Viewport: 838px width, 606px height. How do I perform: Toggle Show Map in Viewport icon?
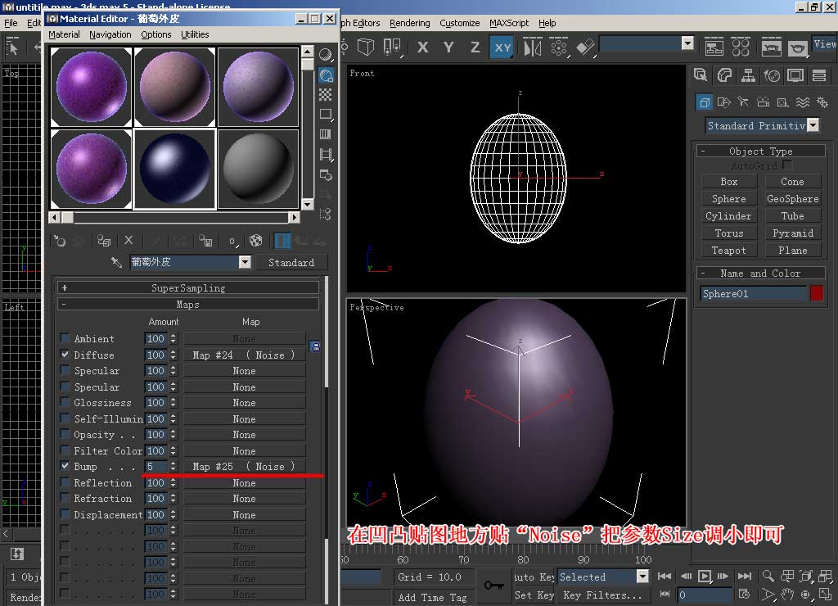pos(256,241)
